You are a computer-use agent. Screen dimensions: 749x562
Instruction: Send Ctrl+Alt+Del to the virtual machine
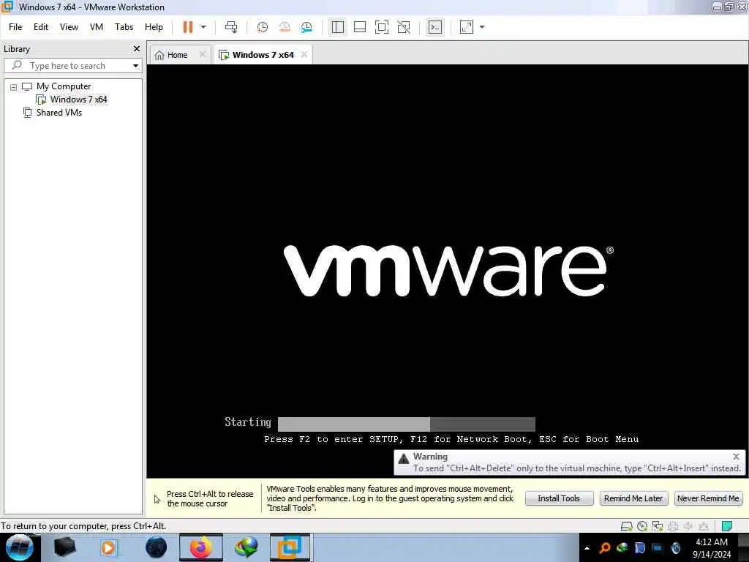point(231,27)
